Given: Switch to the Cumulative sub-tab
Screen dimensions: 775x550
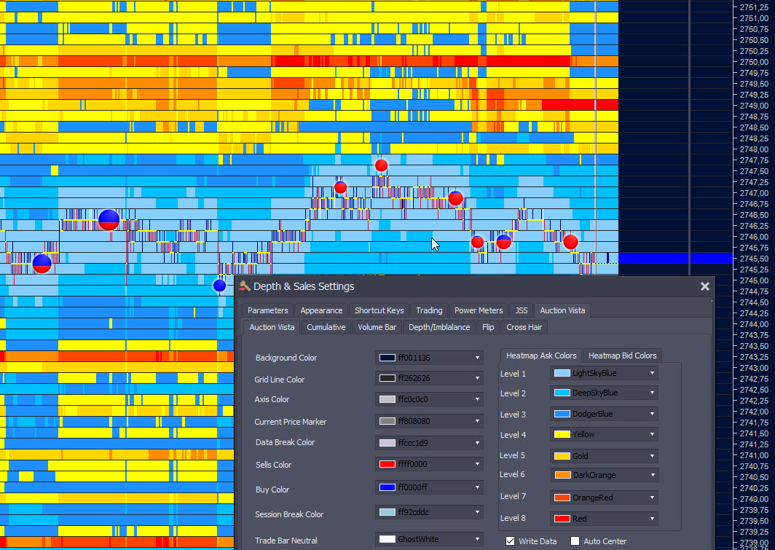Looking at the screenshot, I should [x=326, y=327].
